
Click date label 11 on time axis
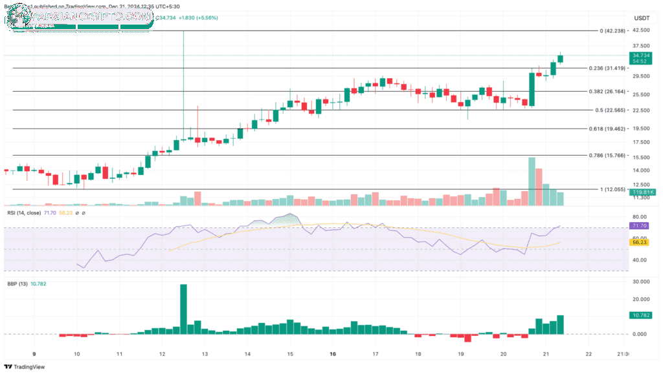(x=120, y=354)
